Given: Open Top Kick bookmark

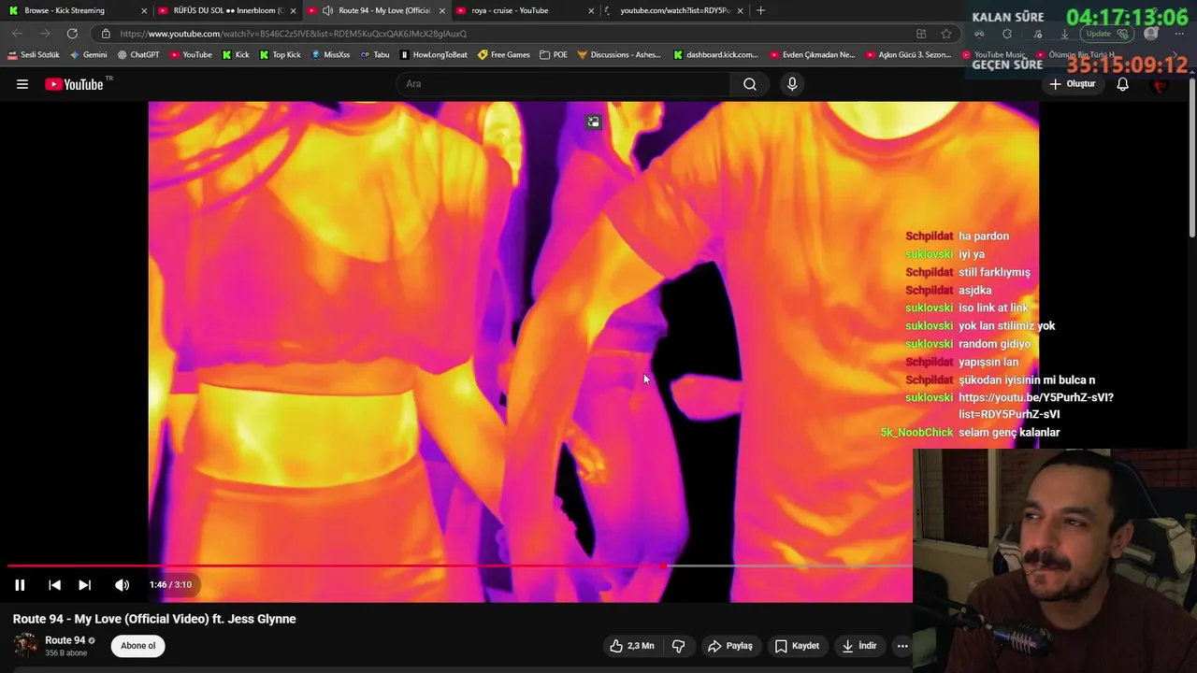Looking at the screenshot, I should [281, 55].
